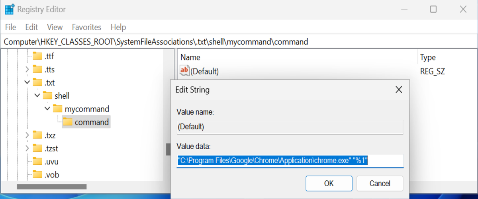Select the .ttf folder icon
478x199 pixels.
[x=37, y=56]
